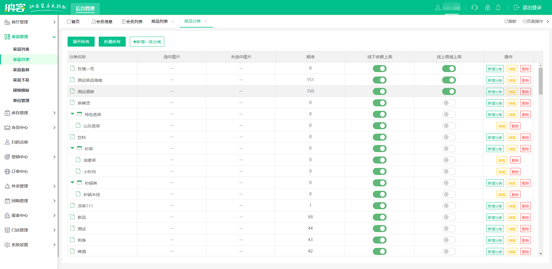This screenshot has width=552, height=269.
Task: Click the file icon beside 玫瑰一号
Action: click(x=72, y=68)
